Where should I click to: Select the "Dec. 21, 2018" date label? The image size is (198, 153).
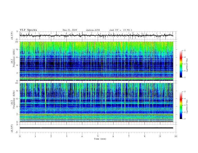click(x=70, y=30)
